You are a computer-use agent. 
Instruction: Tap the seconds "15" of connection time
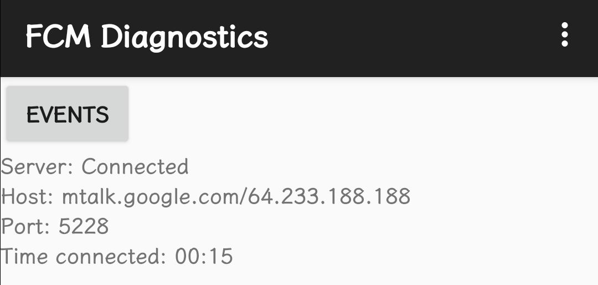221,256
